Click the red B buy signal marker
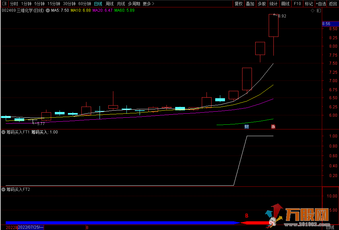The width and height of the screenshot is (339, 230). [247, 216]
